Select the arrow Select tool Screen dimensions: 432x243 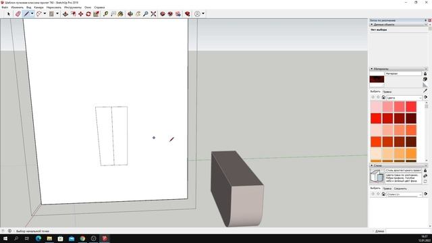point(9,13)
